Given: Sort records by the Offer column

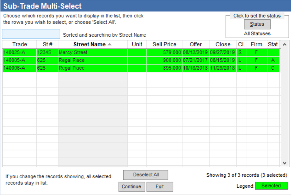Looking at the screenshot, I should [196, 44].
